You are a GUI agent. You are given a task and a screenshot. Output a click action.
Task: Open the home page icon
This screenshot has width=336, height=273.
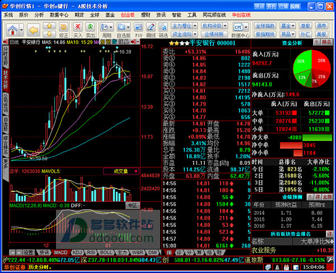13,30
